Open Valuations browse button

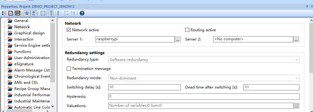point(297,106)
